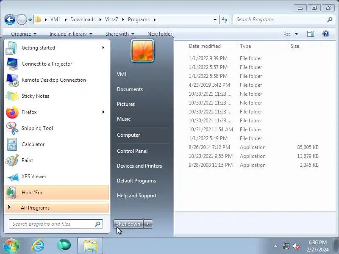Open All Programs list
This screenshot has width=339, height=254.
click(x=57, y=208)
